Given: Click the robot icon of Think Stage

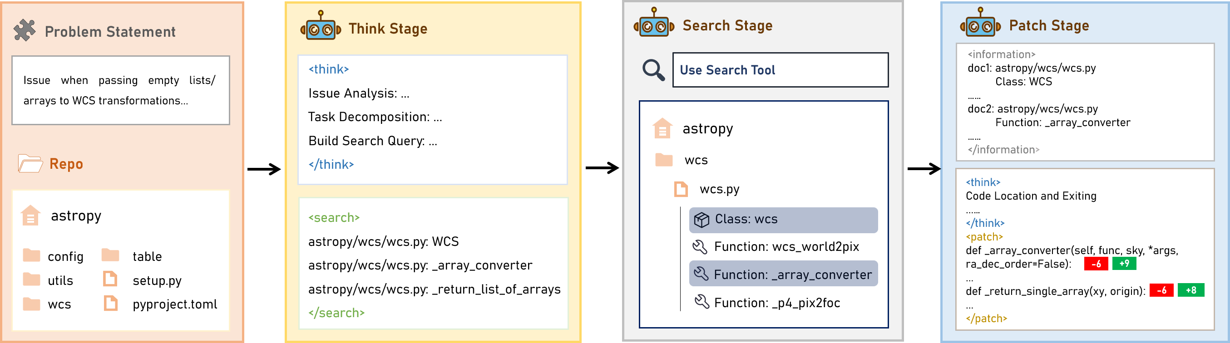Looking at the screenshot, I should point(321,26).
